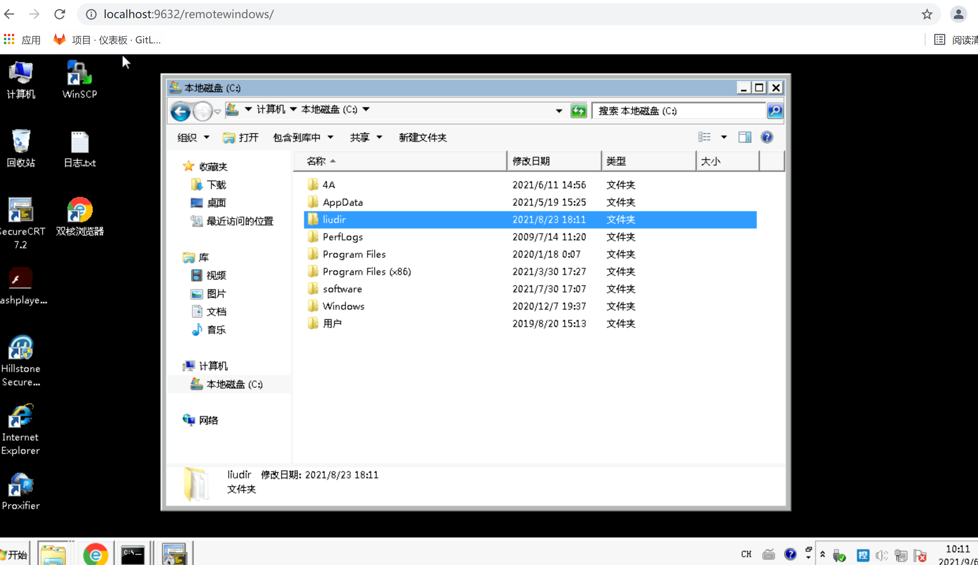
Task: Open the 共享 menu
Action: tap(365, 138)
